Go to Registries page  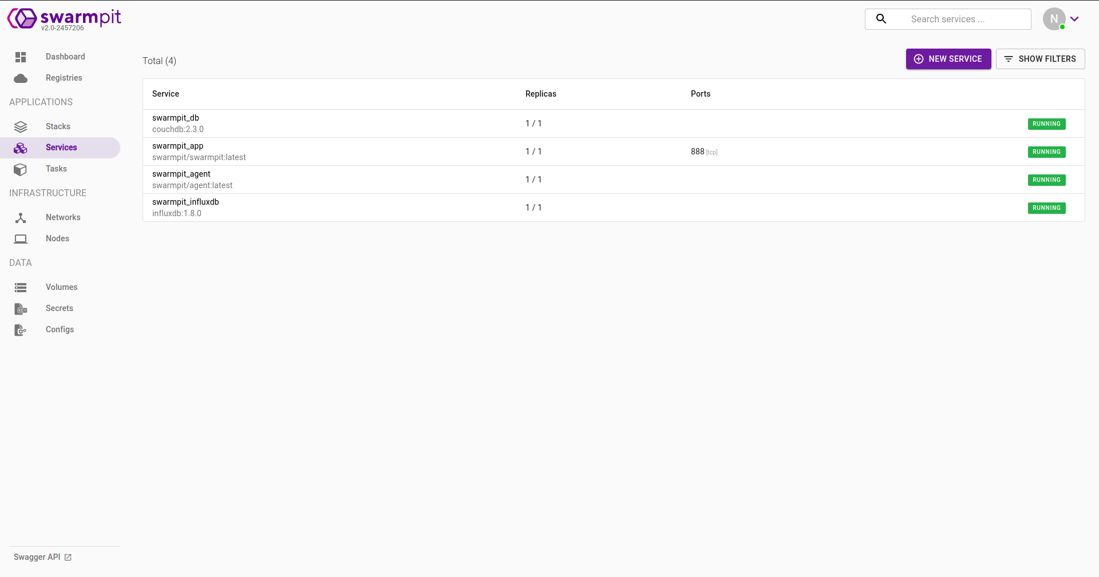pos(60,78)
